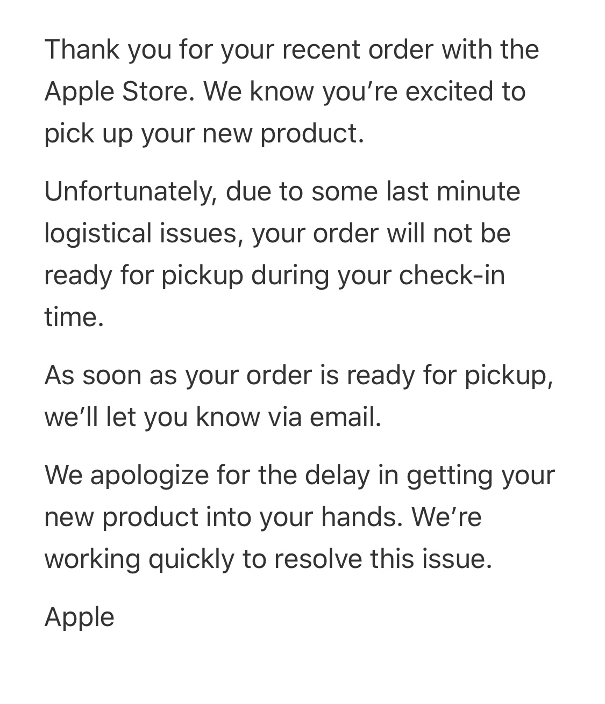Click 'As soon as' at third paragraph start
This screenshot has height=704, width=605.
coord(110,375)
